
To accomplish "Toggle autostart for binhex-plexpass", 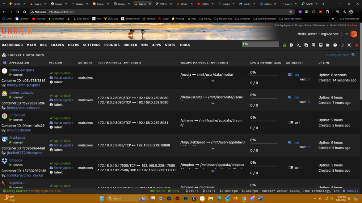I will point(290,75).
